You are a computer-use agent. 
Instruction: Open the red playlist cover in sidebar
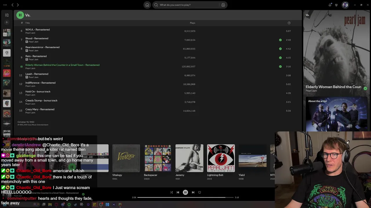click(x=7, y=73)
